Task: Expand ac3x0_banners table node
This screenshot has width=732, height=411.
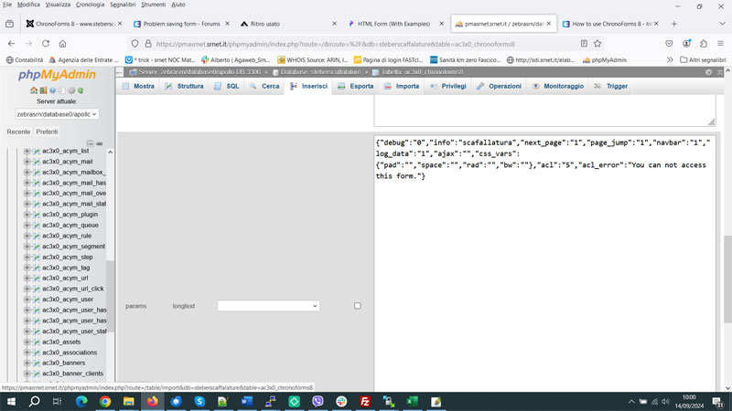Action: [x=27, y=363]
